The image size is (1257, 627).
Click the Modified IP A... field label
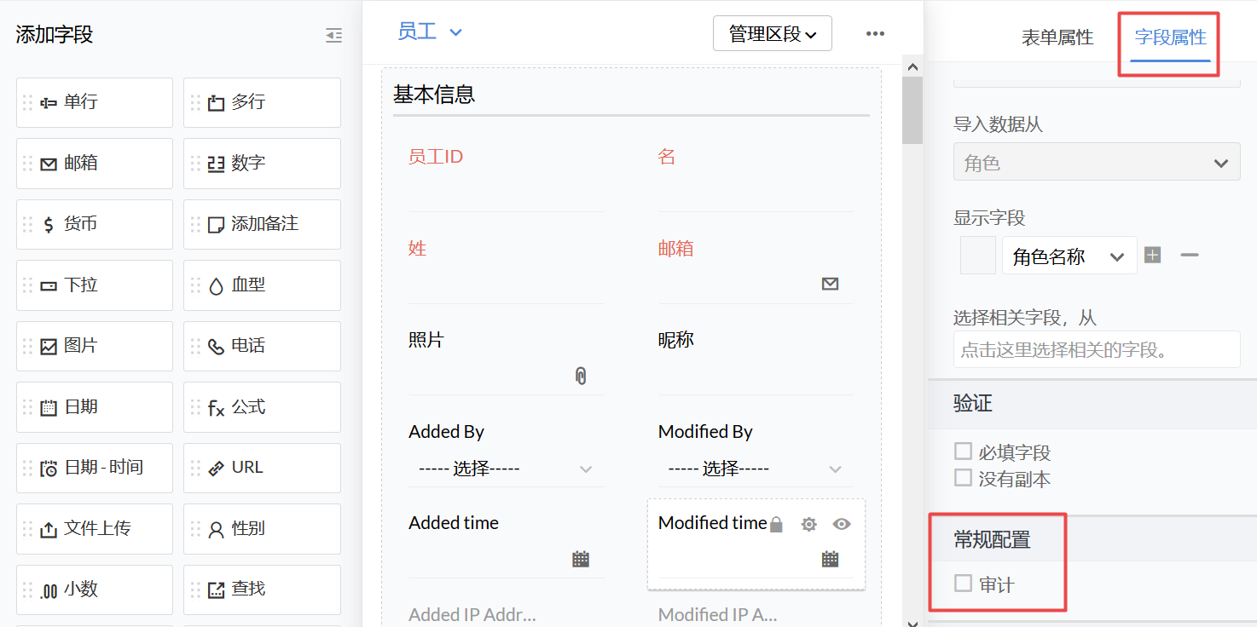pyautogui.click(x=718, y=614)
